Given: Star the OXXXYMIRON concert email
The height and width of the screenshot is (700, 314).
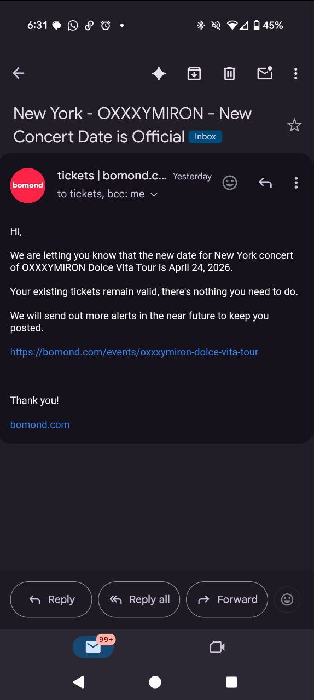Looking at the screenshot, I should click(x=294, y=126).
